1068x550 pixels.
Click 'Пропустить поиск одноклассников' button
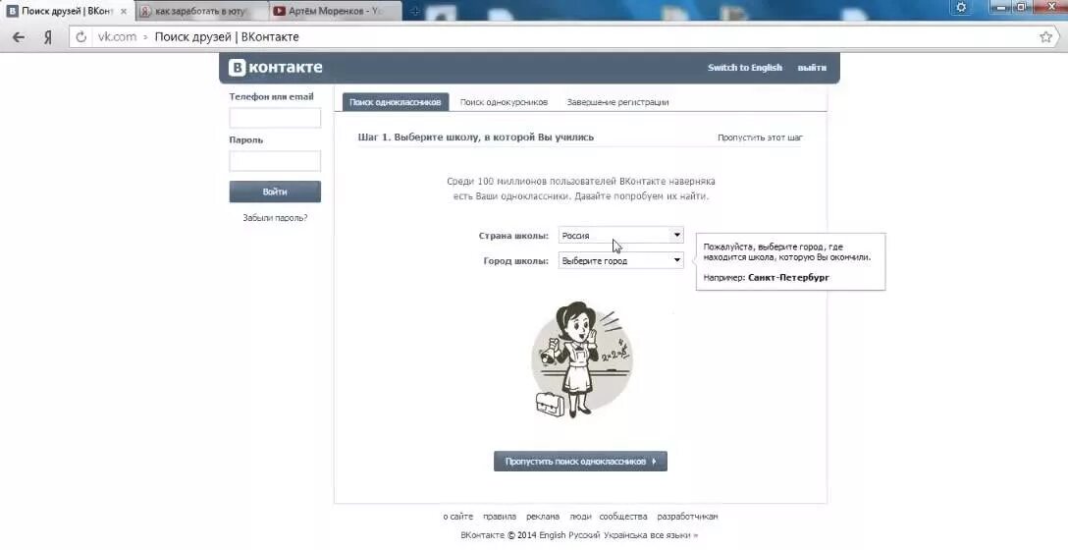click(x=580, y=462)
